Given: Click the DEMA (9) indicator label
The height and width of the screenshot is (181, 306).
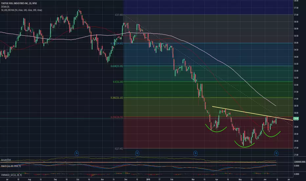Looking at the screenshot, I should pyautogui.click(x=5, y=7).
